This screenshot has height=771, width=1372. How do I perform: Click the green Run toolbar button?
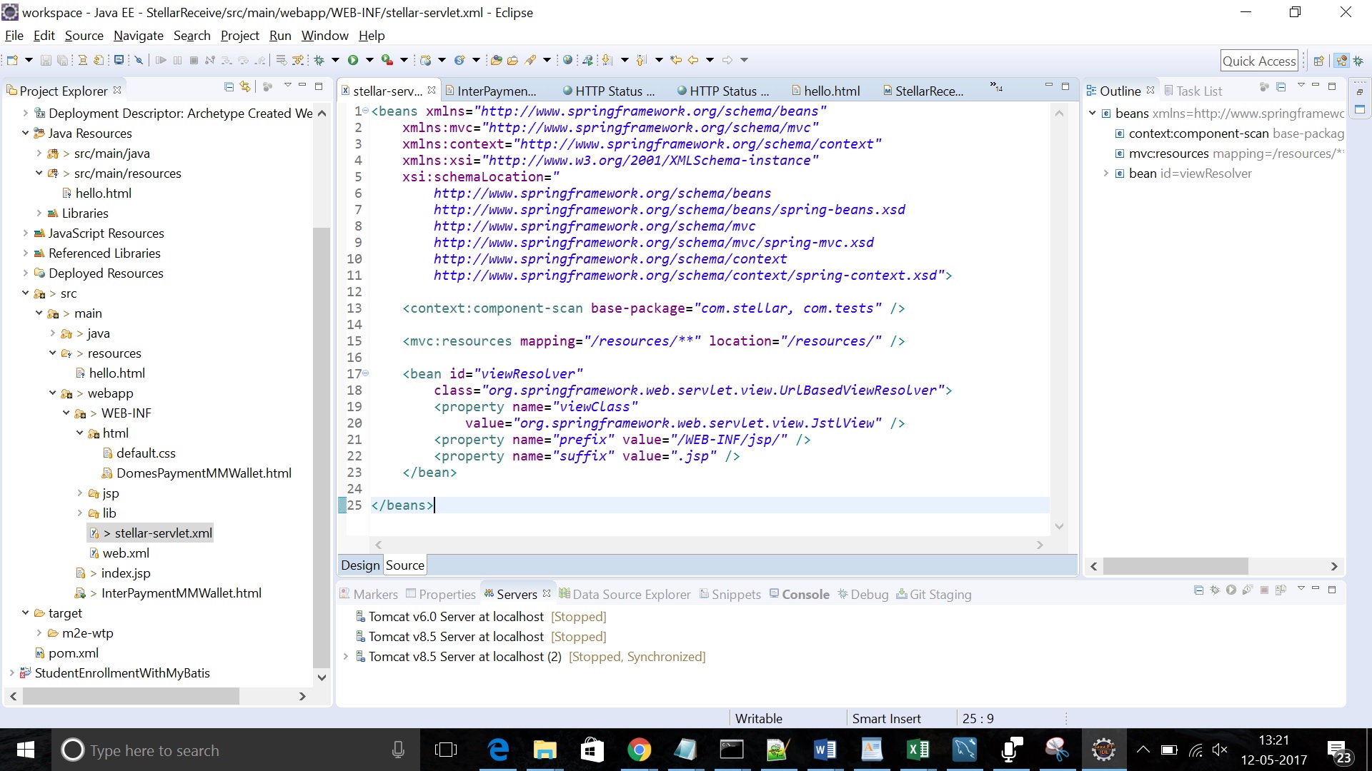353,60
